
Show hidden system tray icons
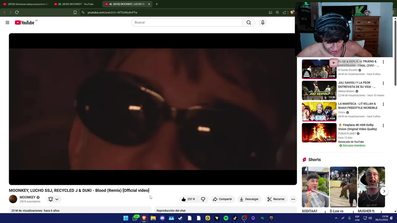pyautogui.click(x=336, y=218)
